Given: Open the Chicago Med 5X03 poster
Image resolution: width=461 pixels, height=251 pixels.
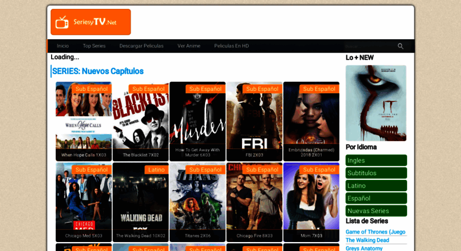Looking at the screenshot, I should pyautogui.click(x=84, y=202).
